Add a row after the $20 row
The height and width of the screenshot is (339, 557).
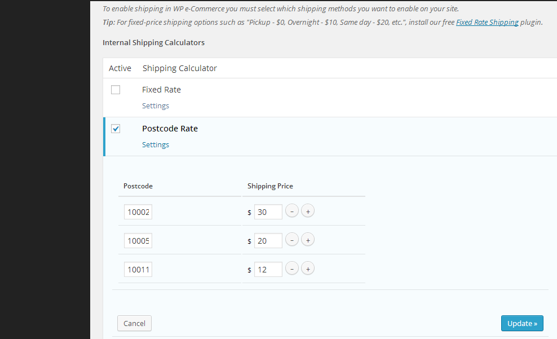[x=308, y=240]
